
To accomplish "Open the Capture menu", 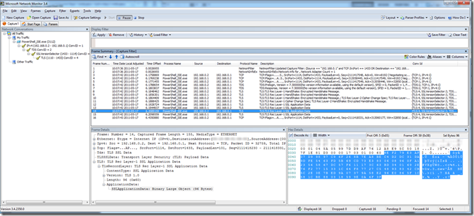I will click(50, 11).
